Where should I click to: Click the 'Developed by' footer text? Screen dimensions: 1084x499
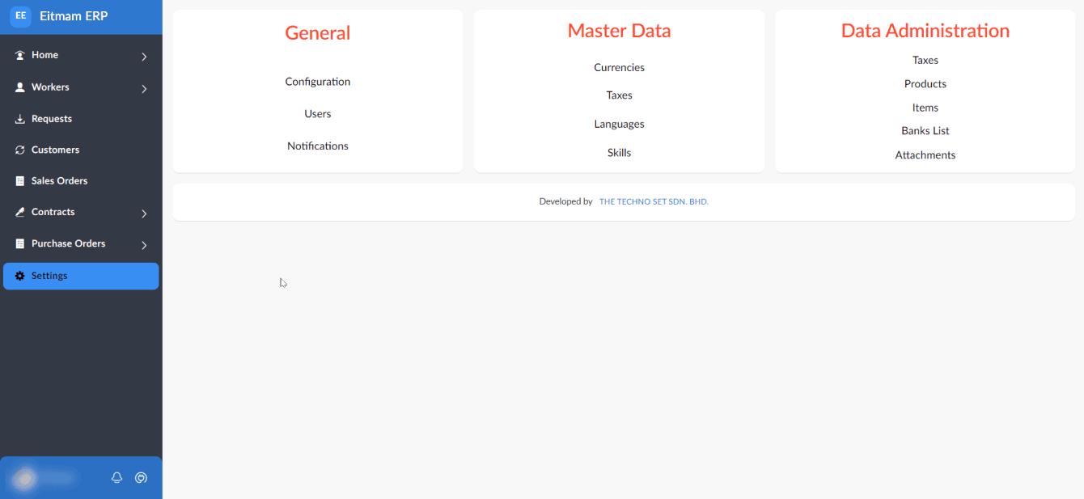(x=565, y=201)
